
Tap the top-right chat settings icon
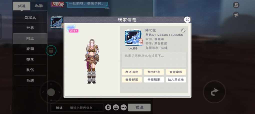[x=236, y=5]
